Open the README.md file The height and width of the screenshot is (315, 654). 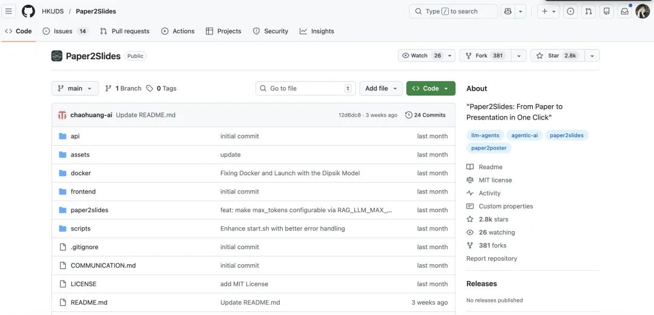coord(89,302)
